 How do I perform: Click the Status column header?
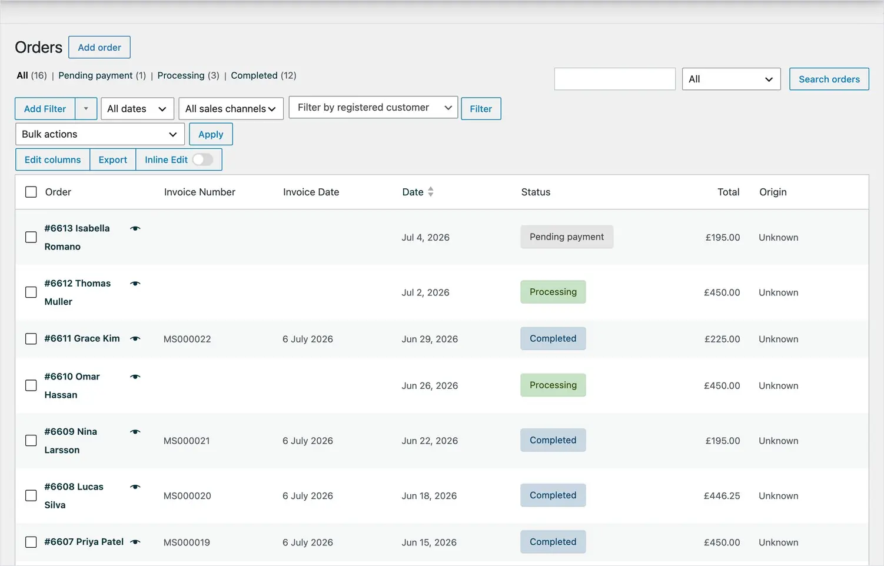(x=536, y=192)
